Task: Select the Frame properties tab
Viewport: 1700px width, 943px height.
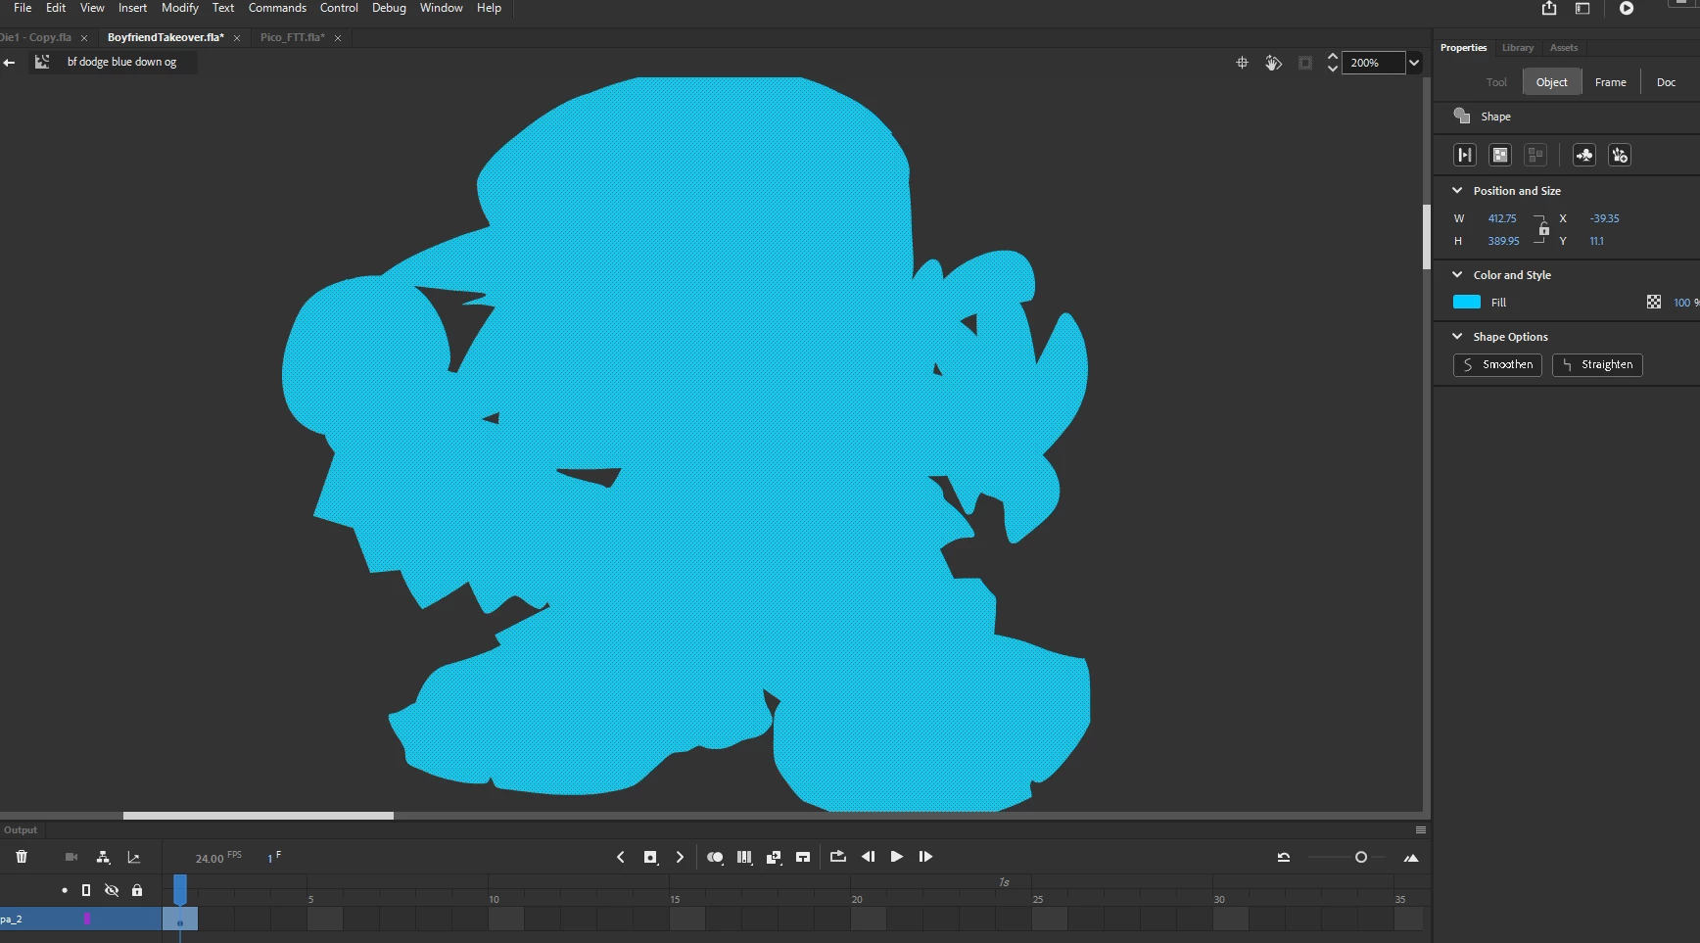Action: point(1611,82)
